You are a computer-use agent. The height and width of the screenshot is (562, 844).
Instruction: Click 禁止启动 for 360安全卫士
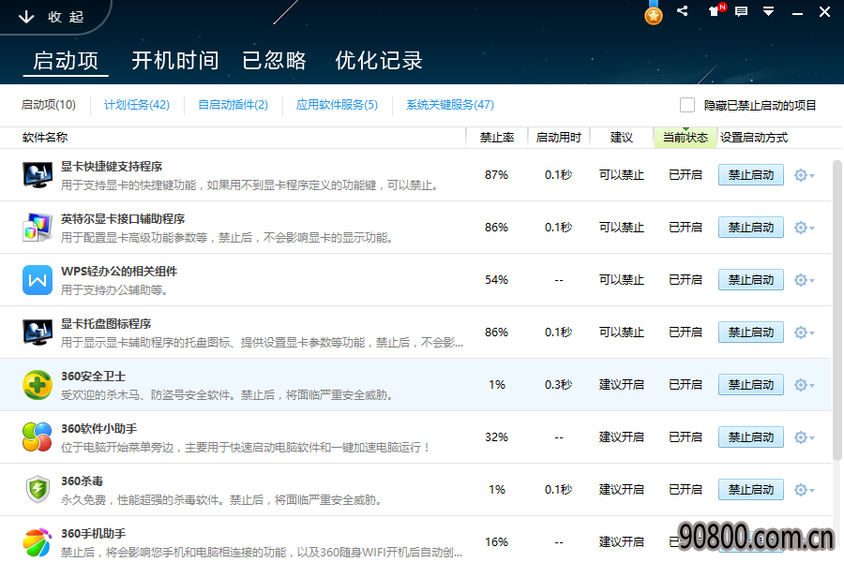point(751,385)
